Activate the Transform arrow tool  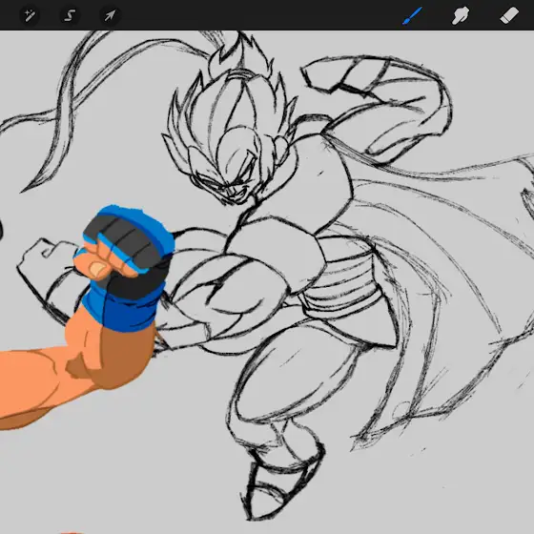pos(110,15)
